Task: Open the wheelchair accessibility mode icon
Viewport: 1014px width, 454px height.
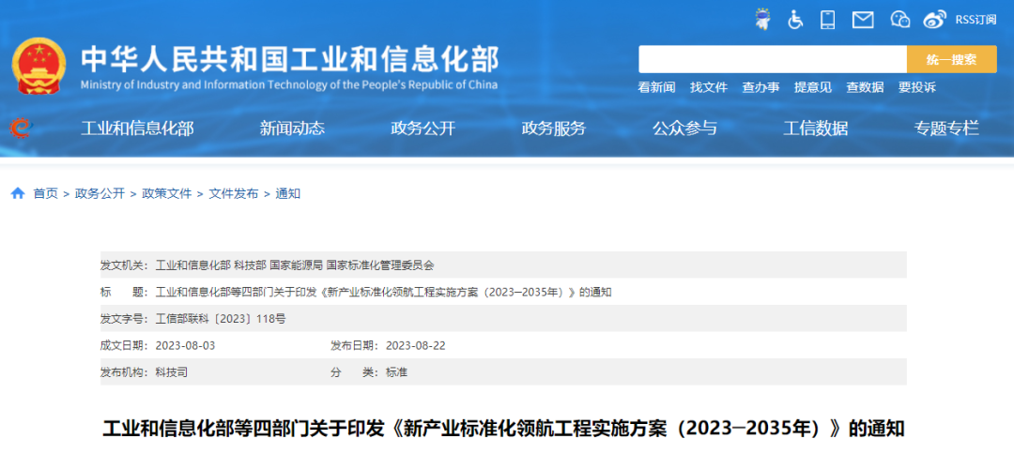Action: pos(795,19)
